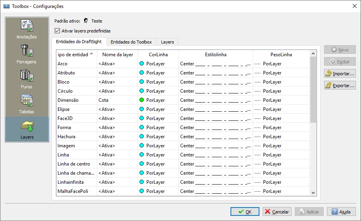This screenshot has width=361, height=221.
Task: Click the Aplicar button
Action: pyautogui.click(x=309, y=211)
